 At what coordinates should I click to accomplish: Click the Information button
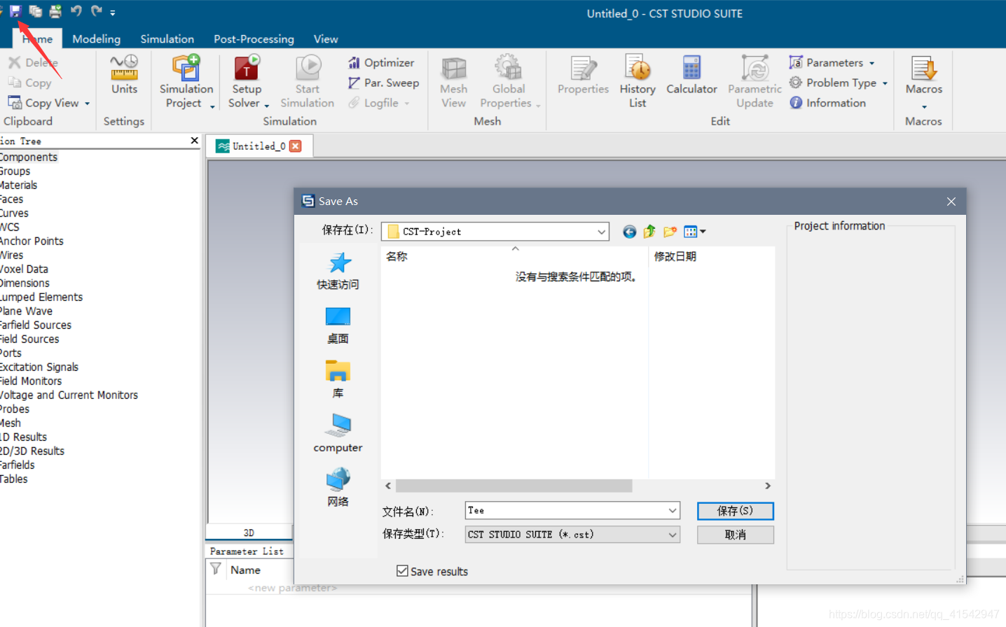coord(827,103)
